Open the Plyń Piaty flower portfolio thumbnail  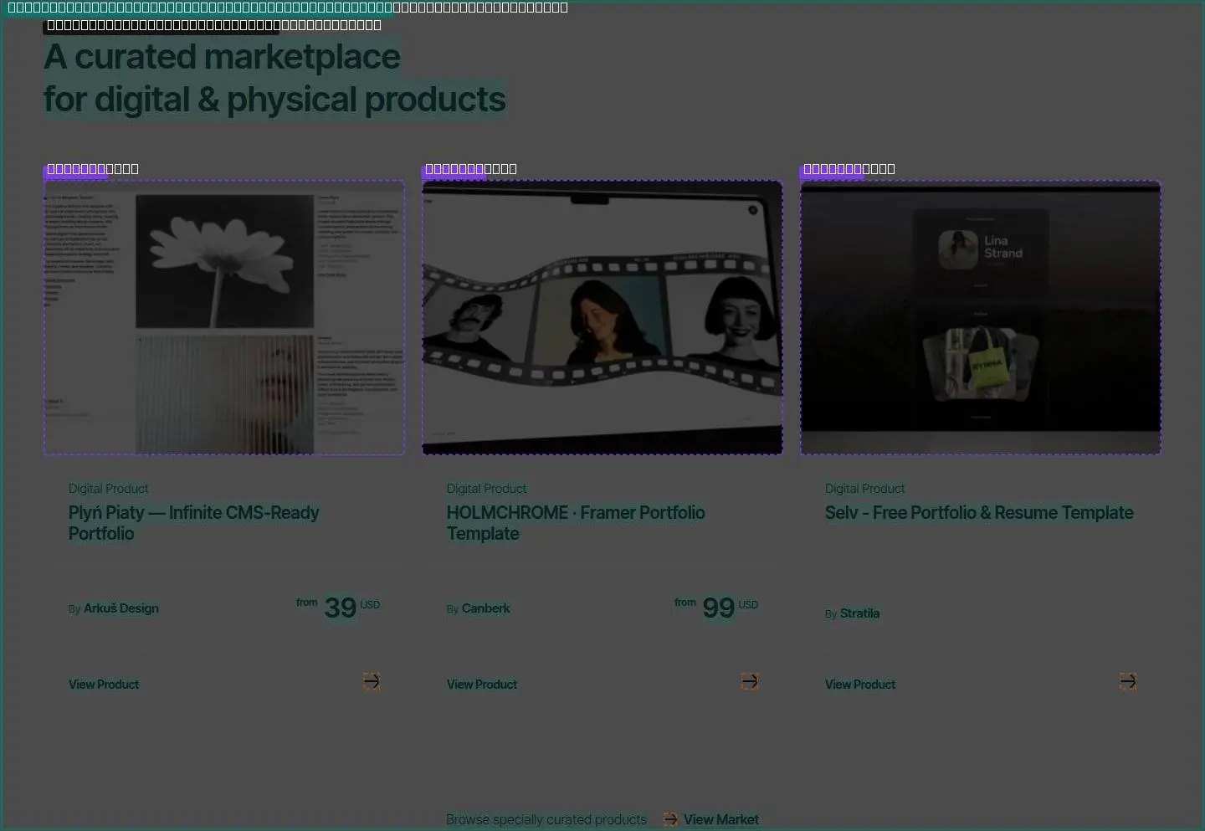(x=224, y=318)
